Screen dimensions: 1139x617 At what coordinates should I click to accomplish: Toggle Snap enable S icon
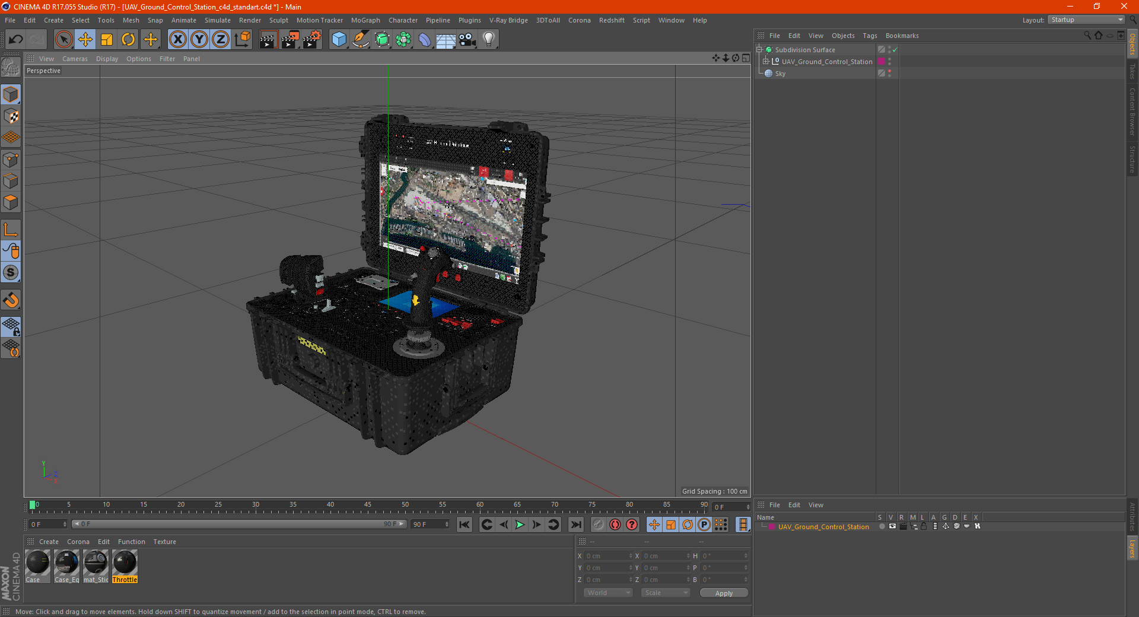[x=11, y=273]
